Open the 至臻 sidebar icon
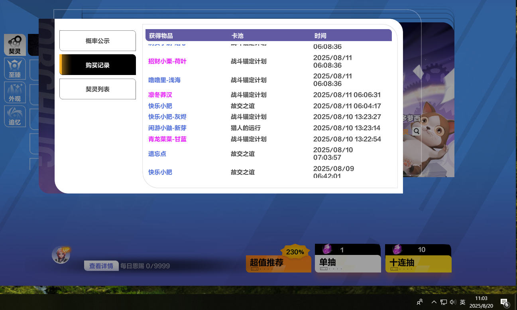Screen dimensions: 517x310 (15, 68)
